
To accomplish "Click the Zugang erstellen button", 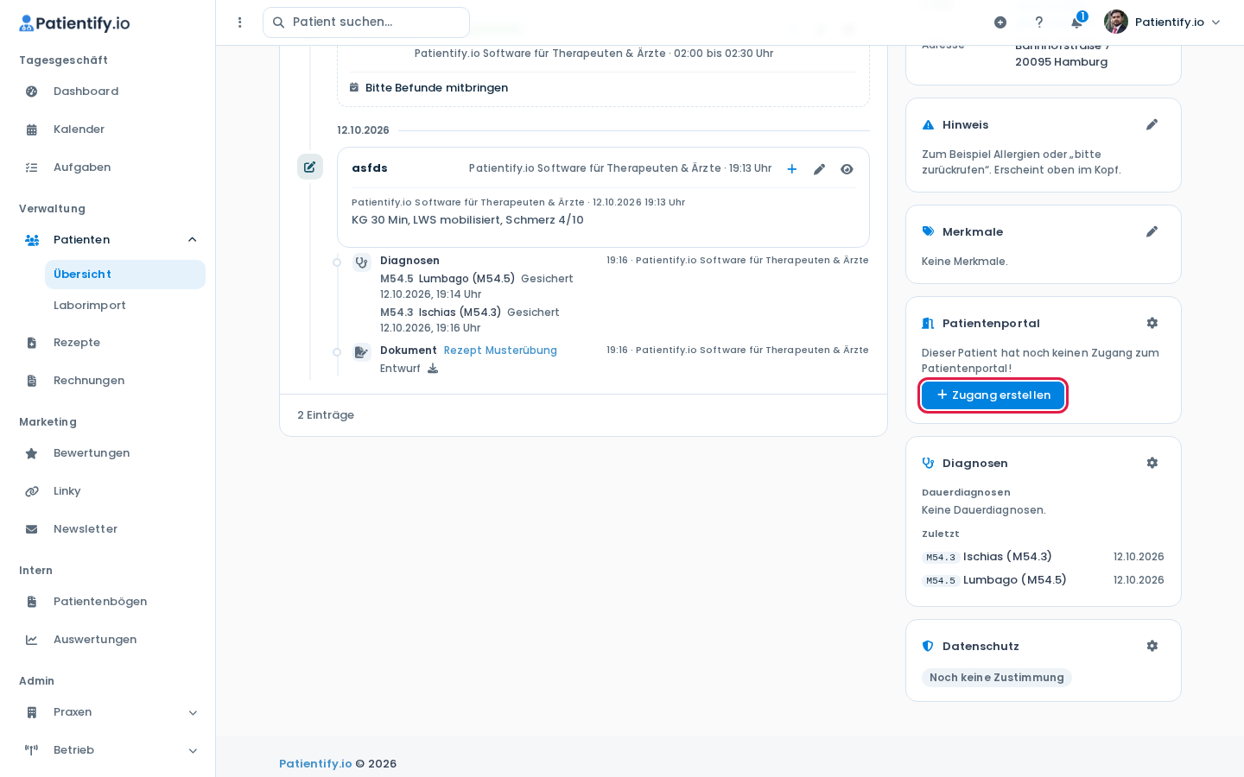I will pyautogui.click(x=993, y=395).
